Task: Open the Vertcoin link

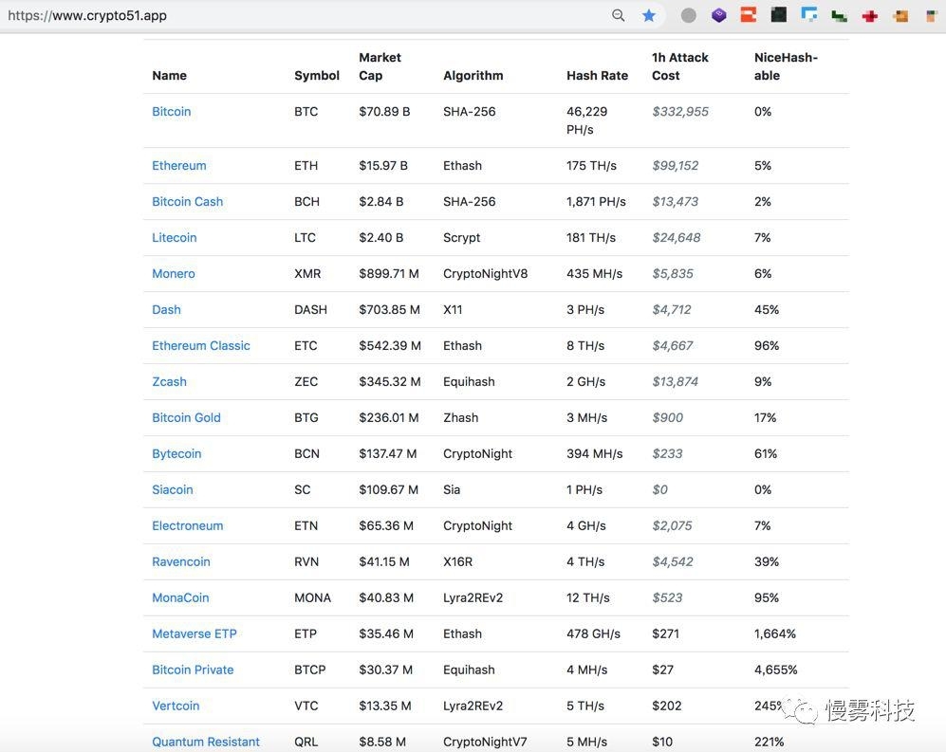Action: 176,706
